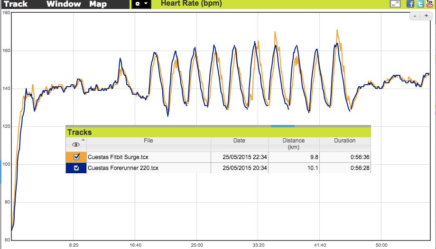Open the gear settings dropdown

141,4
